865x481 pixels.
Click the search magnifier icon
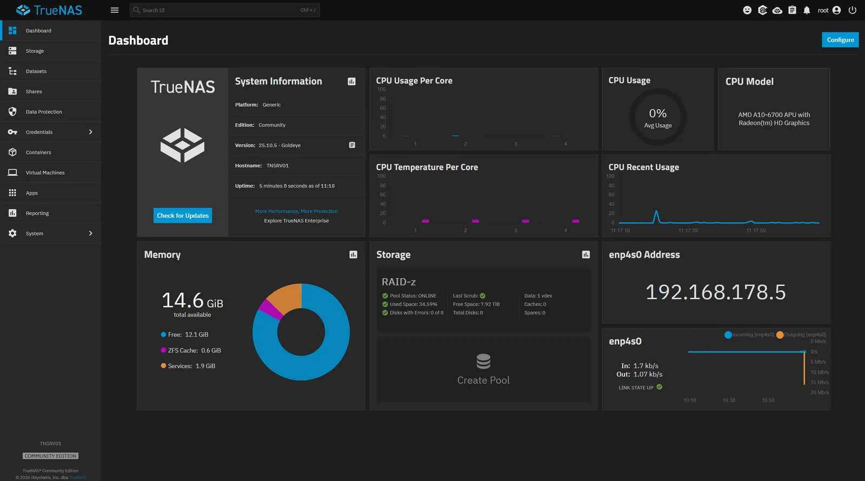[137, 10]
